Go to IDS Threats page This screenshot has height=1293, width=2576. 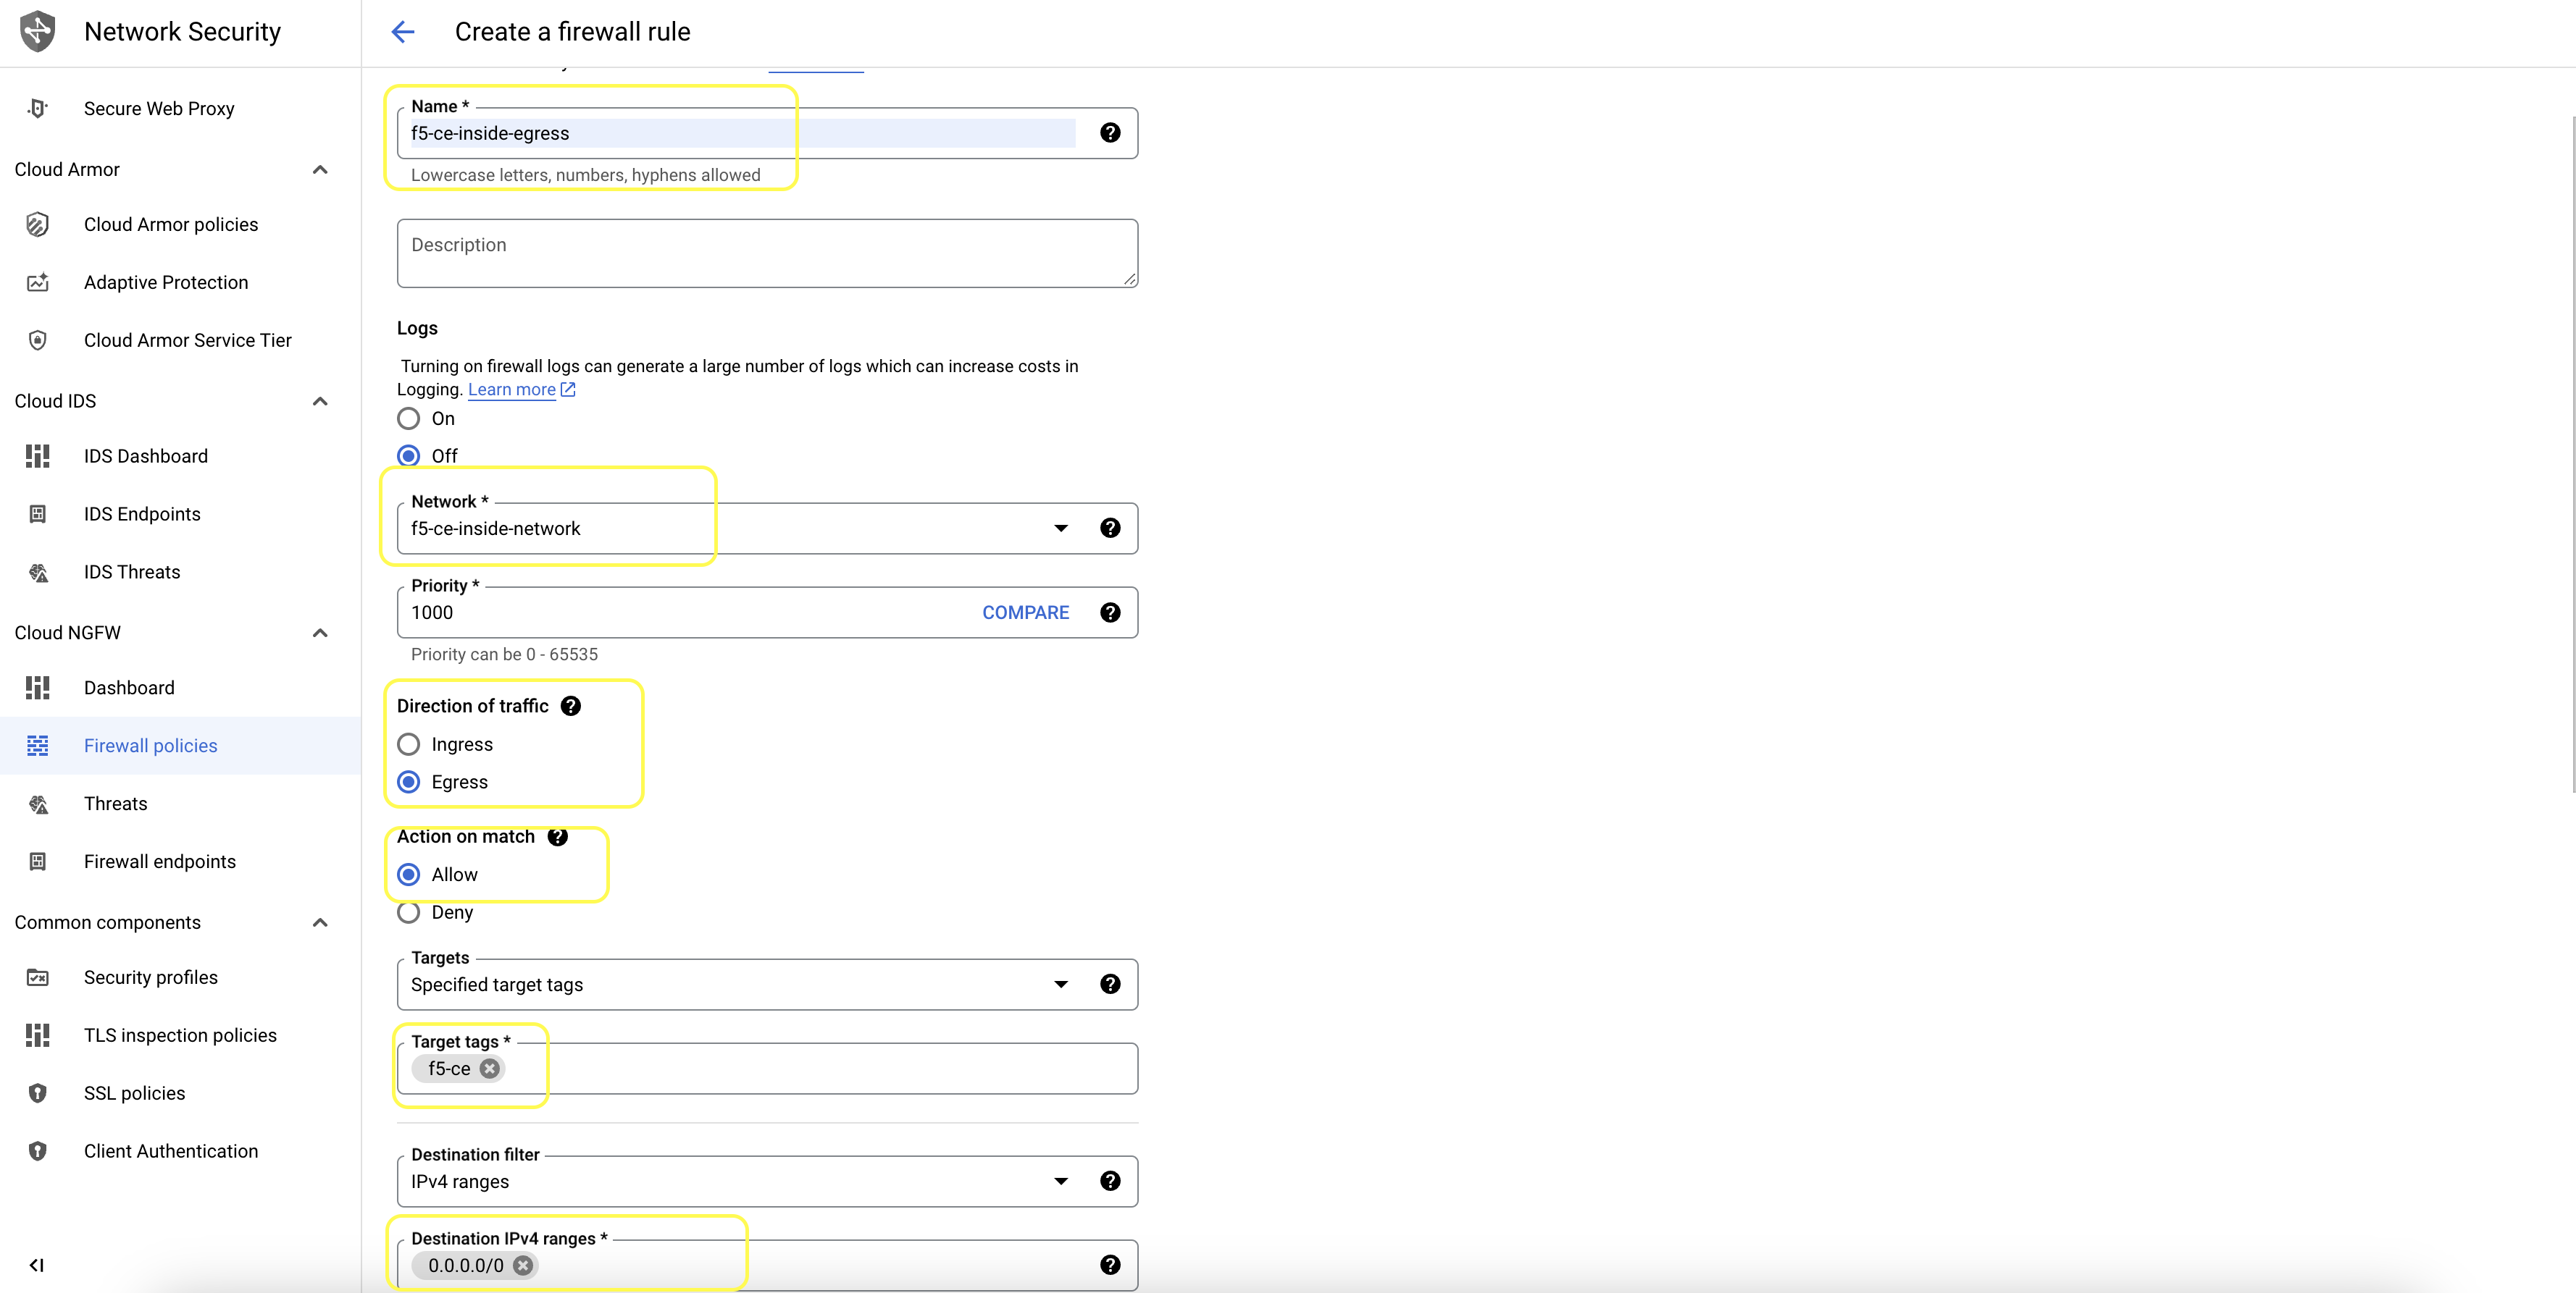(x=132, y=571)
